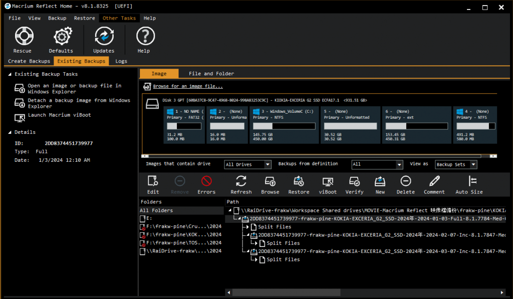The image size is (513, 299).
Task: Click the Macrium Reflect app logo
Action: (x=8, y=6)
